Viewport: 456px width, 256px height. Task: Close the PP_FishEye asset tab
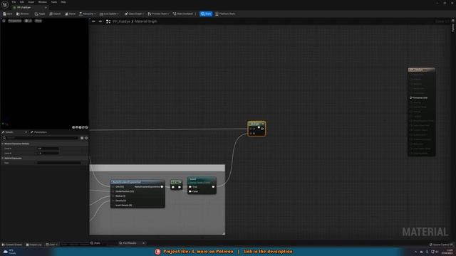tap(46, 7)
